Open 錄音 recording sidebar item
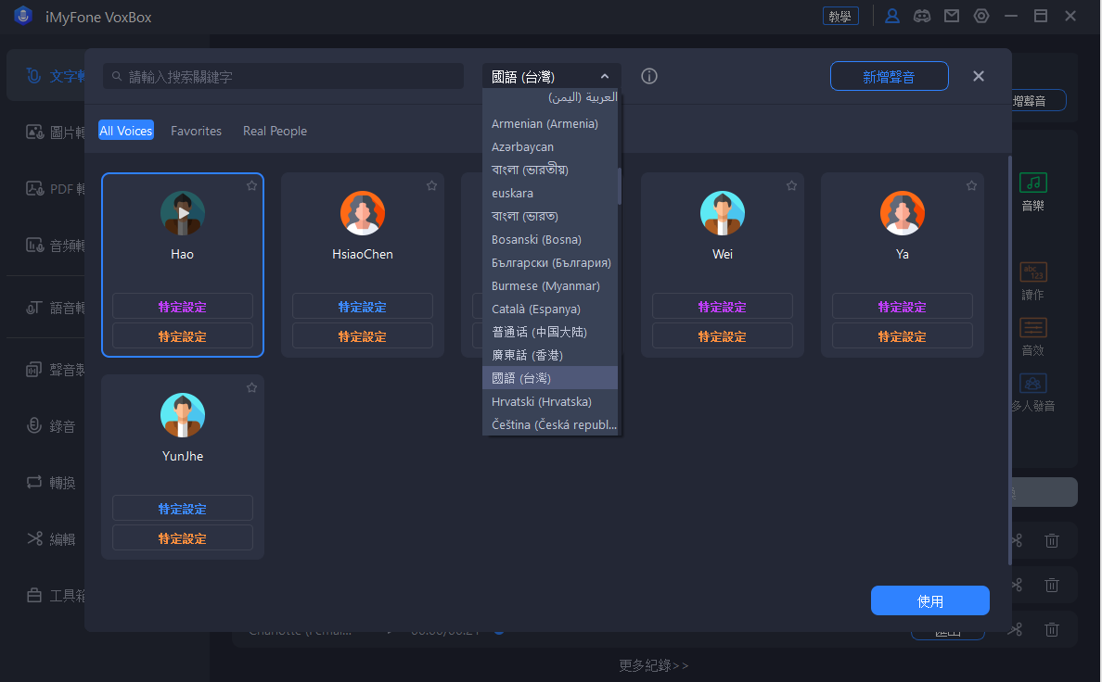Screen dimensions: 1102x682 [51, 426]
